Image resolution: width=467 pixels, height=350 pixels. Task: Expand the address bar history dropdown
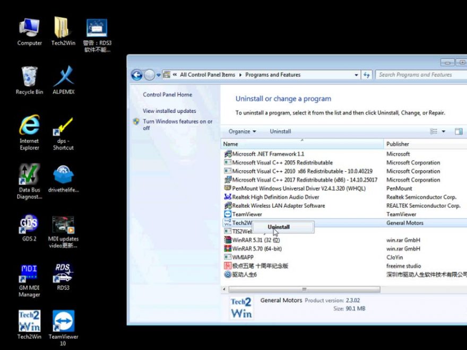pos(356,75)
